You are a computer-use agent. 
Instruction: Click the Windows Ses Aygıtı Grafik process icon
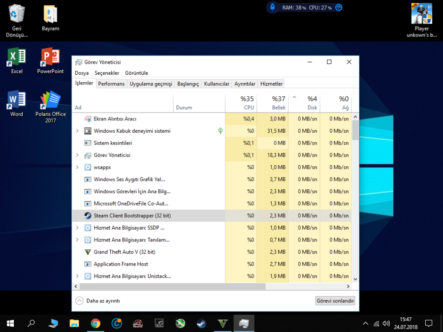click(x=88, y=179)
